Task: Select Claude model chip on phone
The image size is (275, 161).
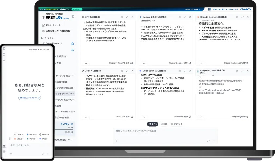Action: point(19,139)
